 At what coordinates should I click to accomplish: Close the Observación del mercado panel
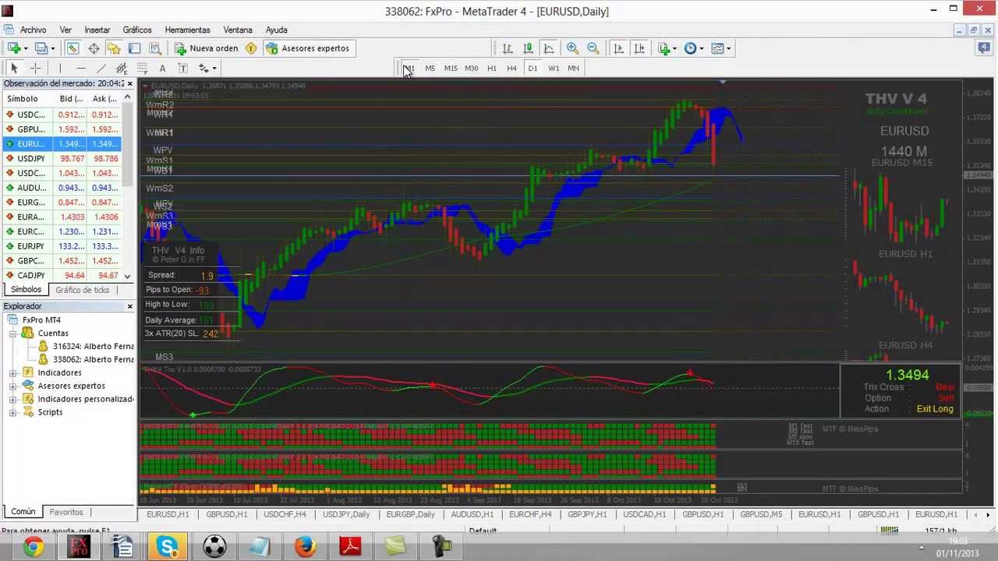click(x=129, y=83)
